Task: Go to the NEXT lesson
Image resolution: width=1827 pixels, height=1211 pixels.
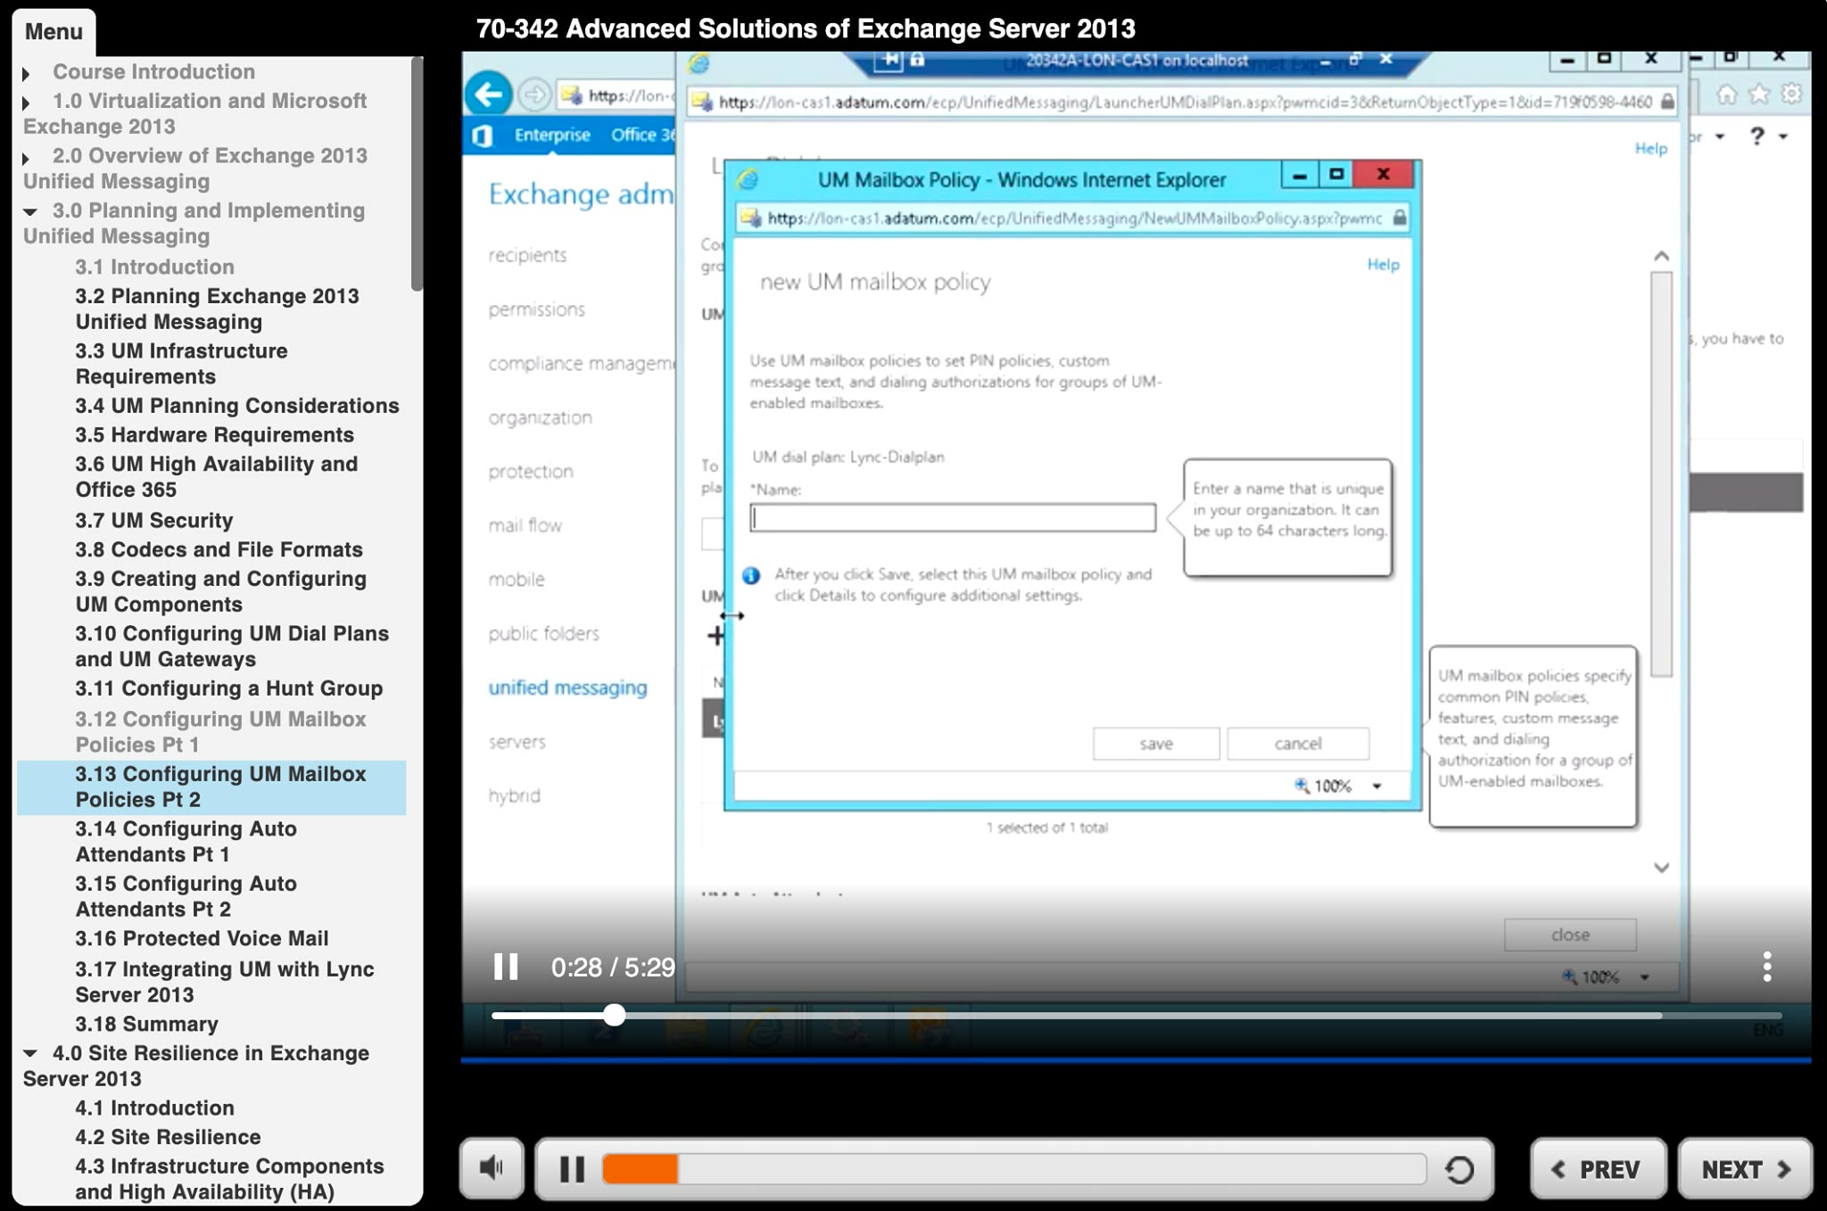Action: click(x=1744, y=1169)
